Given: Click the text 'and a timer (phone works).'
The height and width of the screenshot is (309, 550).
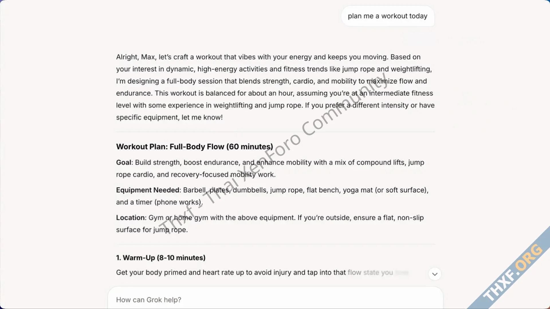Looking at the screenshot, I should tap(159, 202).
